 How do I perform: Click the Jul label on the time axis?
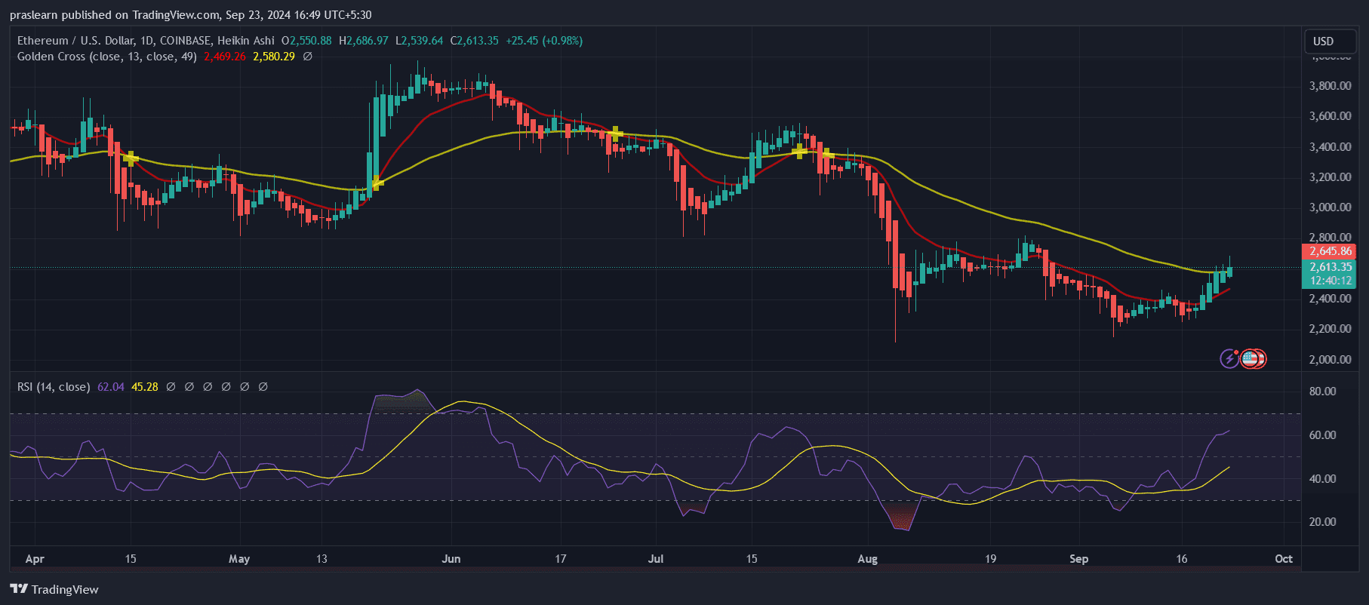point(656,559)
